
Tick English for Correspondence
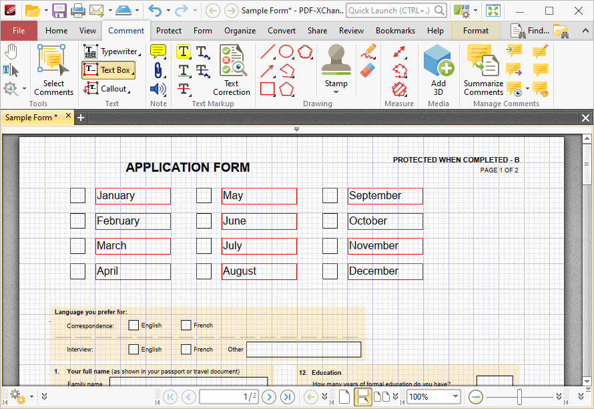[x=133, y=325]
